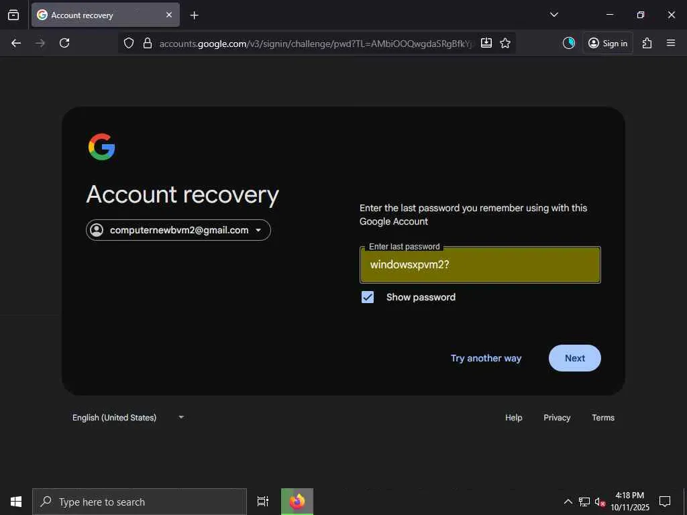Open tracking protection shield icon

coord(128,43)
